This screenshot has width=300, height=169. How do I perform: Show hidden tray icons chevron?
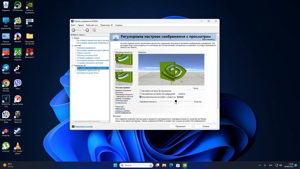coord(260,165)
